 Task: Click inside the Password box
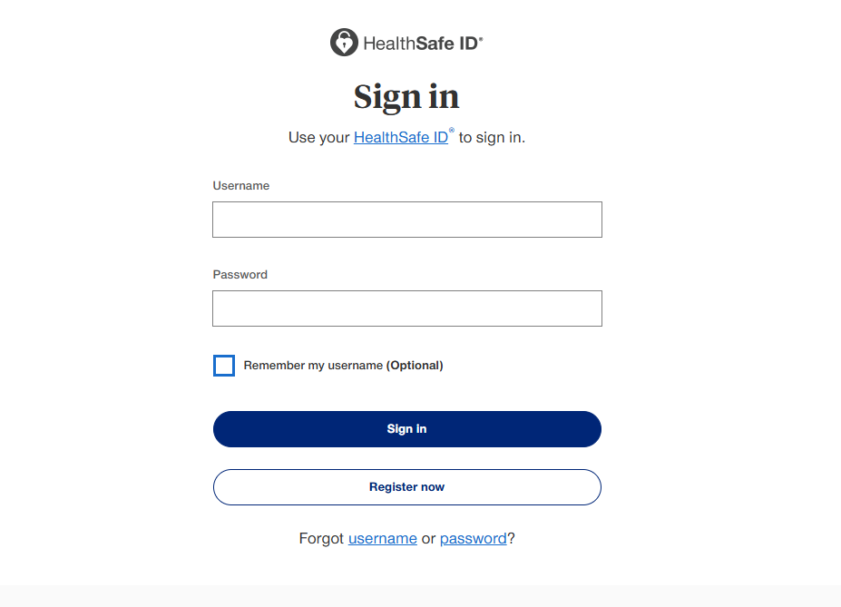tap(406, 308)
